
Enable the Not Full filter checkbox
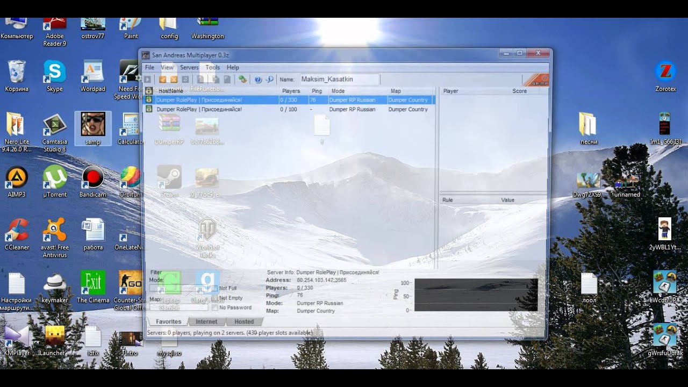215,288
